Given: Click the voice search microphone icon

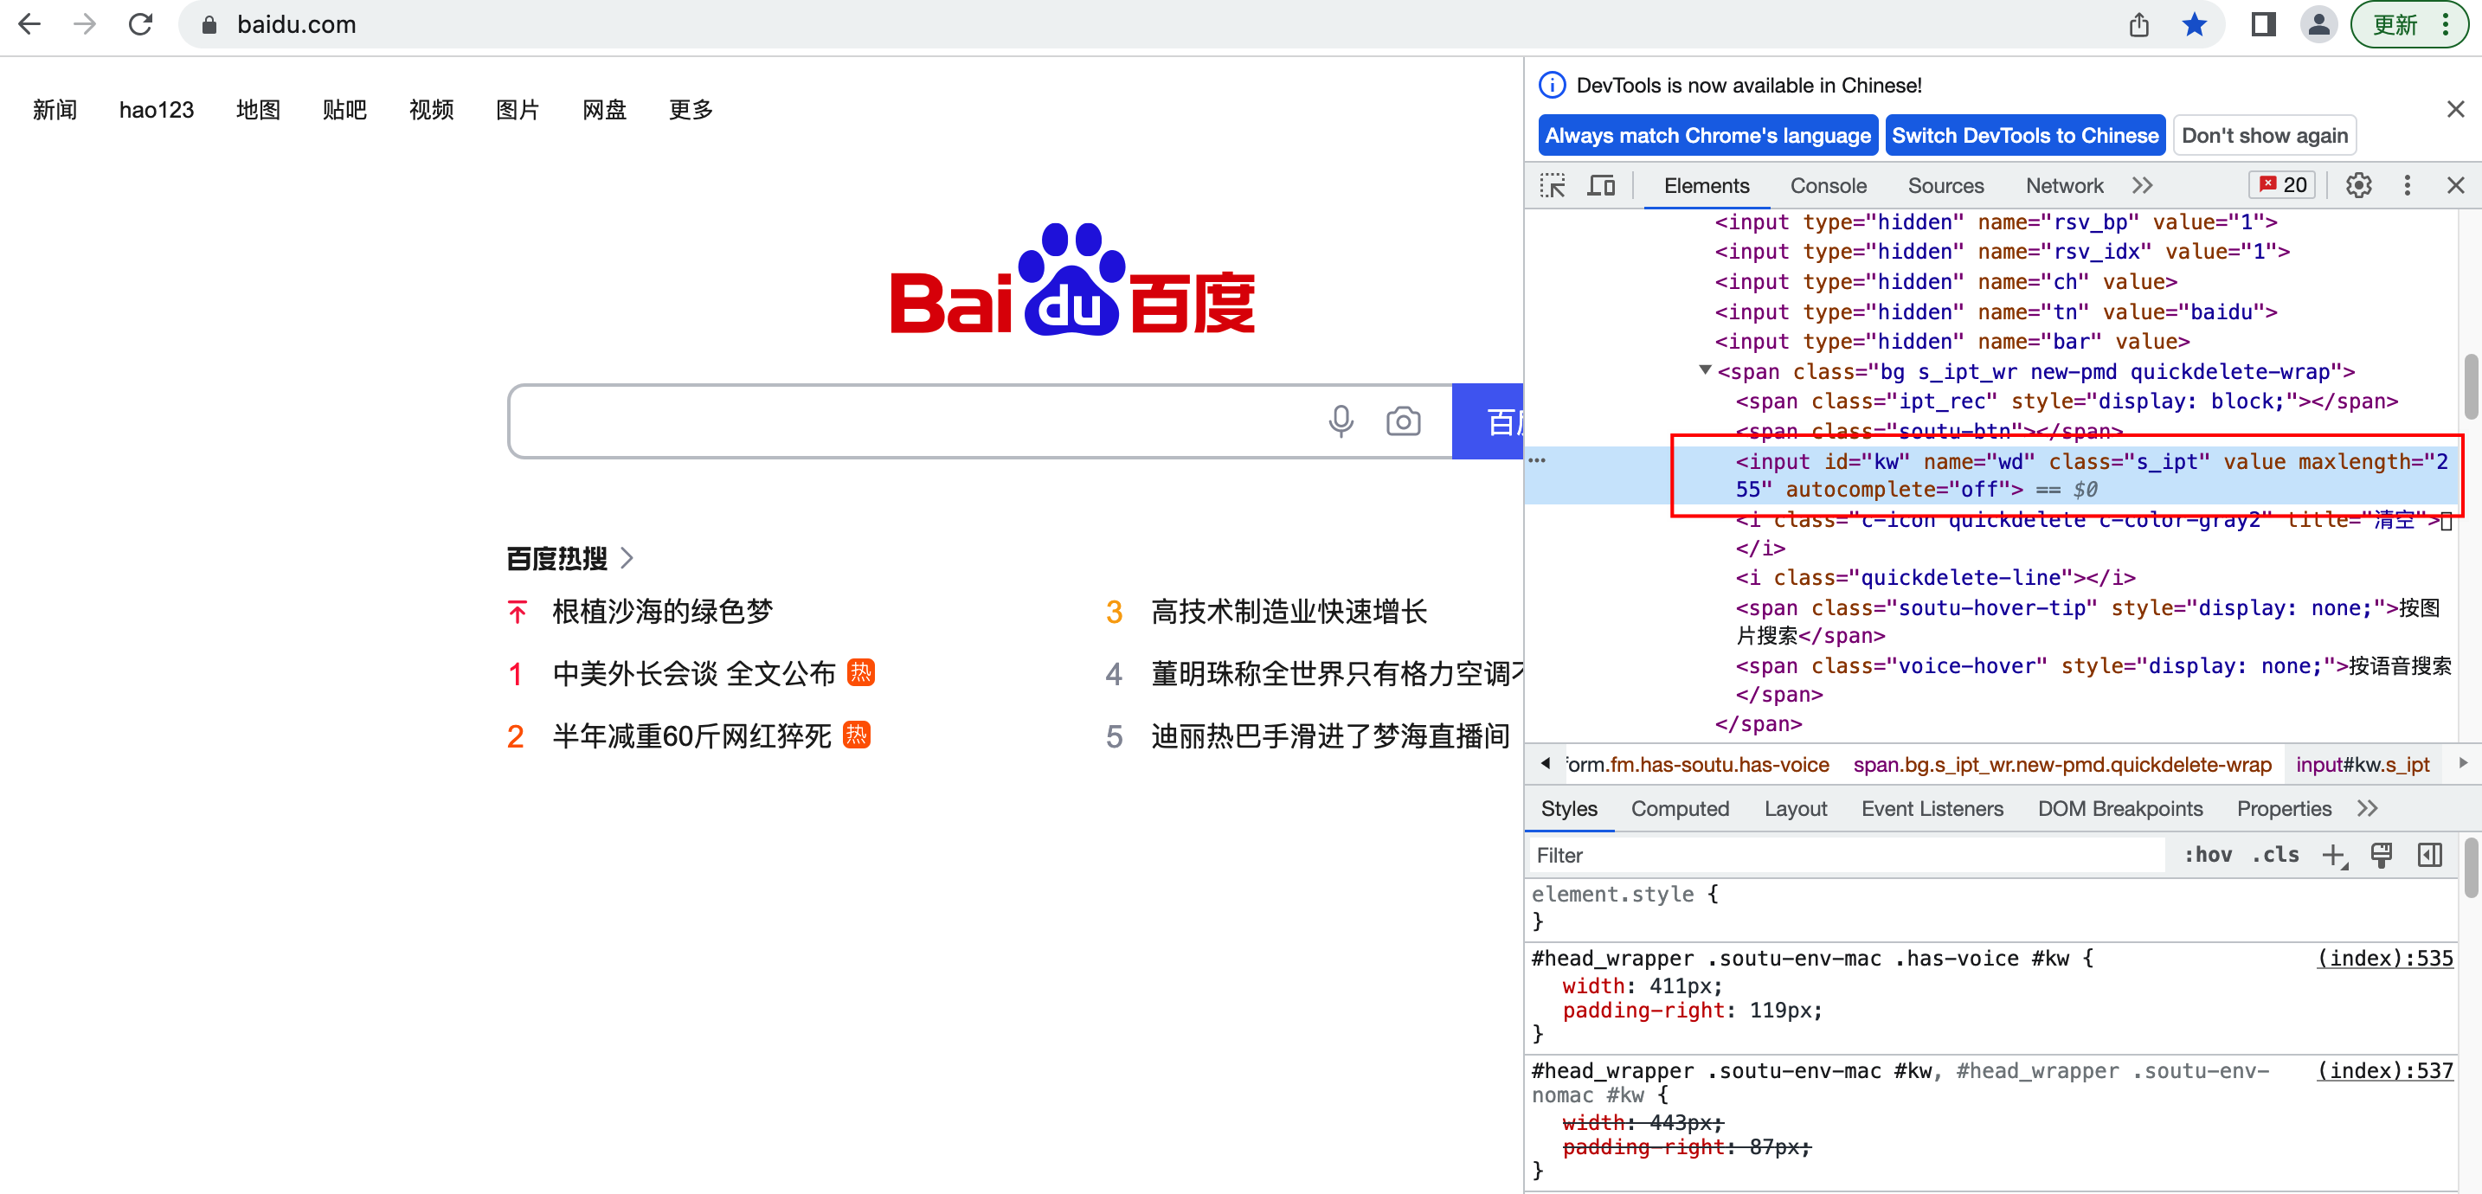Looking at the screenshot, I should pyautogui.click(x=1341, y=421).
